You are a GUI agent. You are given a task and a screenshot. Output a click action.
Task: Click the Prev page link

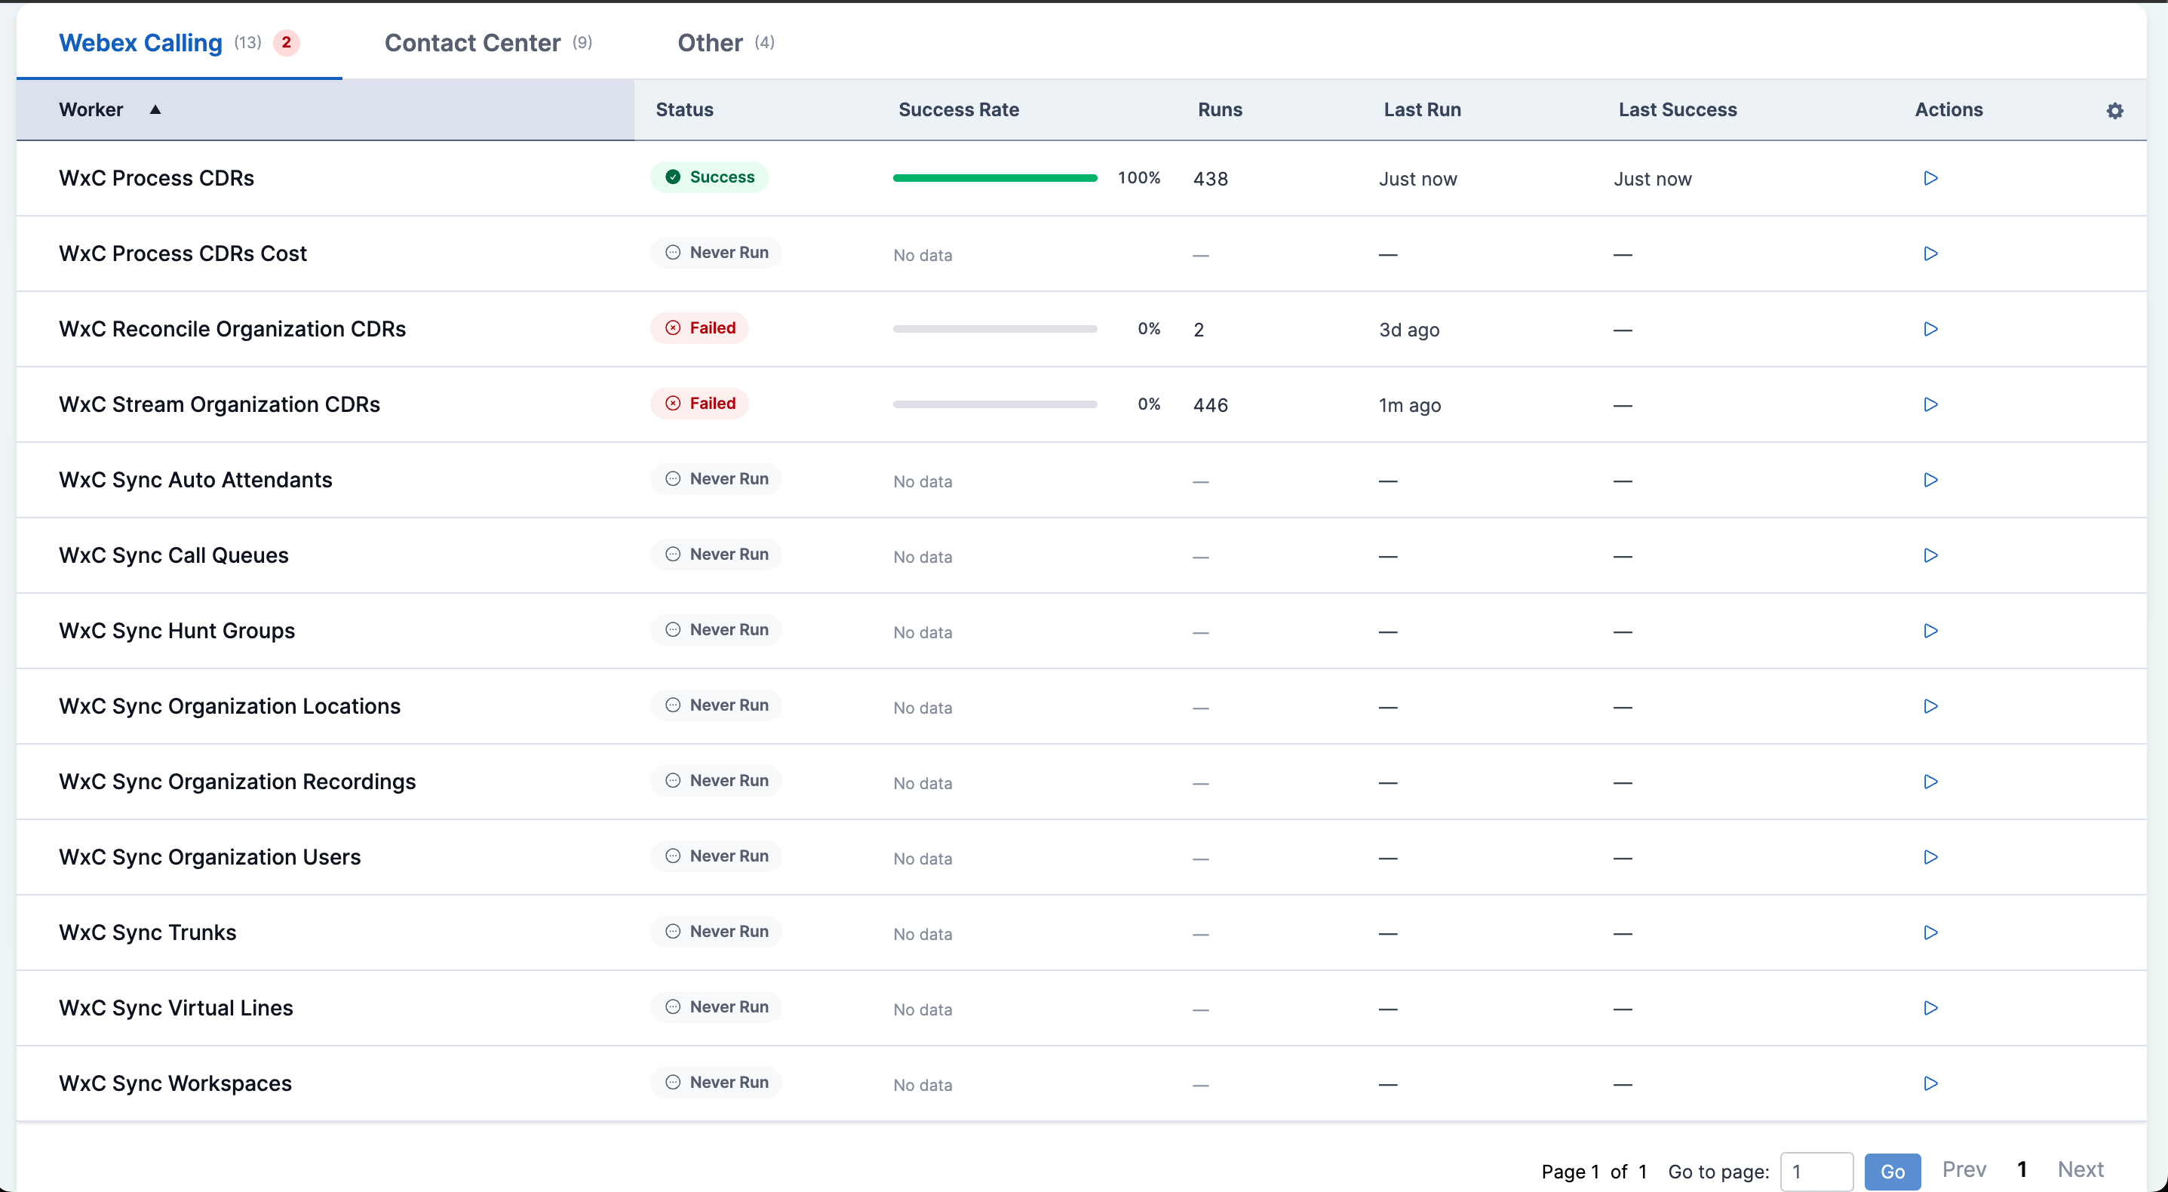[1964, 1169]
